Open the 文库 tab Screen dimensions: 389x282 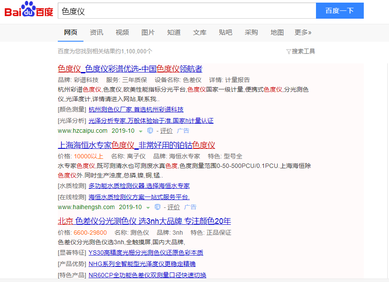pos(199,33)
